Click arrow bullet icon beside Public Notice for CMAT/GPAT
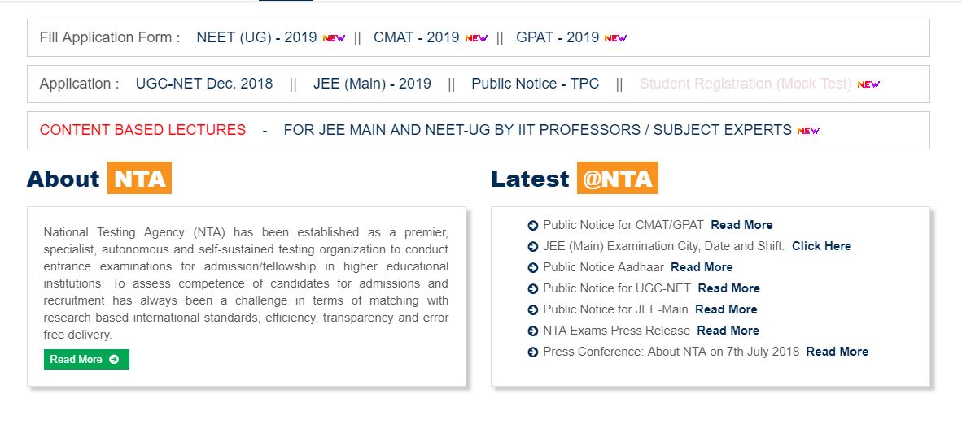This screenshot has width=962, height=441. (532, 226)
